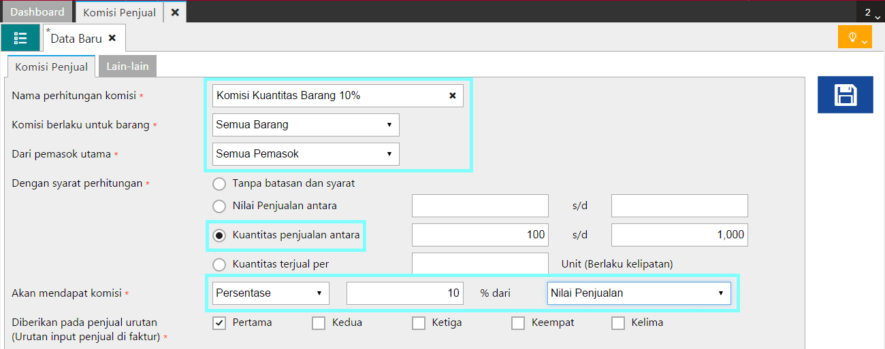Close the Komisi Penjual tab with X
885x349 pixels.
pyautogui.click(x=175, y=12)
